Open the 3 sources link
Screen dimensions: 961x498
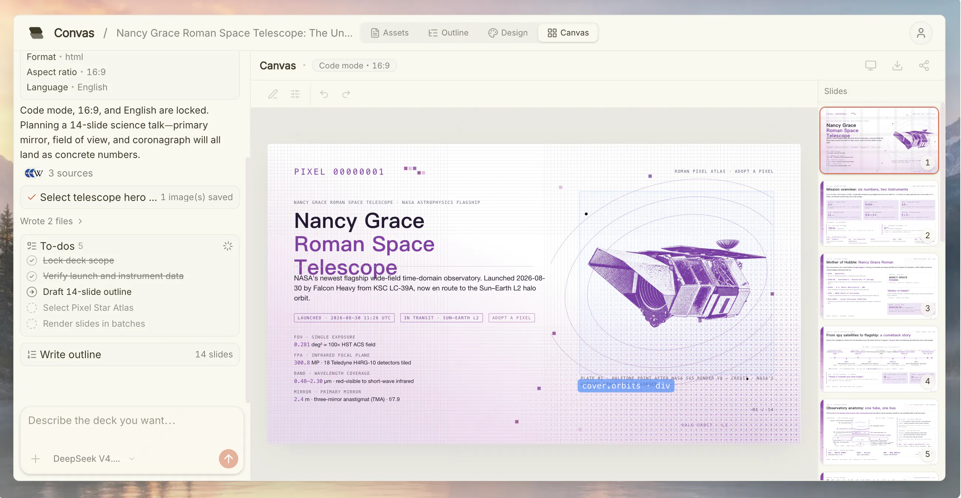tap(59, 173)
